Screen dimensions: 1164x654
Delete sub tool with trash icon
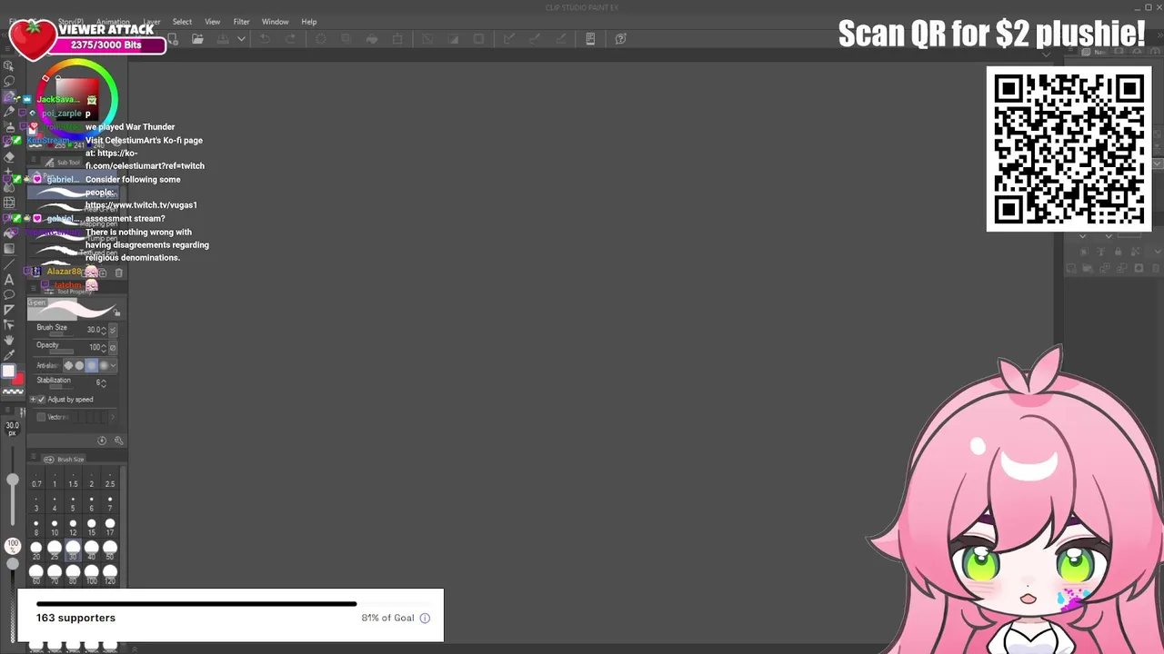pos(118,272)
